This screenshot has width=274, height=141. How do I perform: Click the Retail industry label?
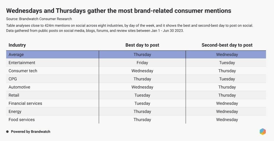coord(14,95)
